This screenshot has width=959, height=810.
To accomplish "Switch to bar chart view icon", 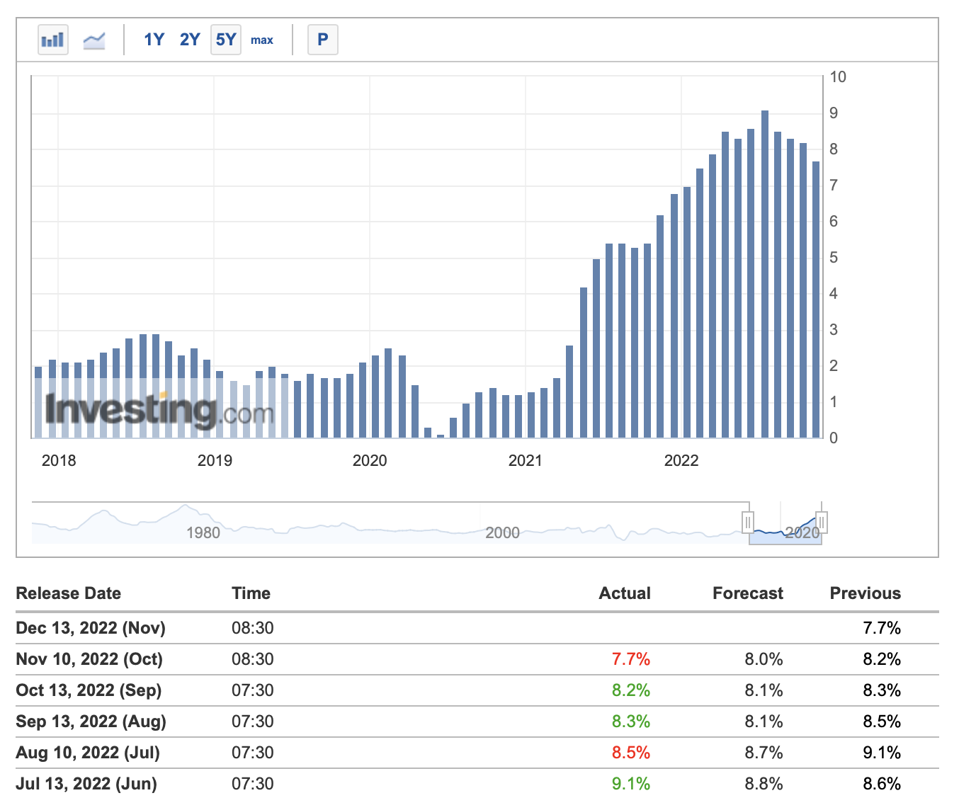I will pyautogui.click(x=53, y=40).
